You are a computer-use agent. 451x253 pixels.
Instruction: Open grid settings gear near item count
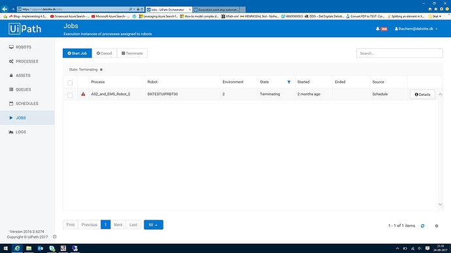tap(437, 226)
